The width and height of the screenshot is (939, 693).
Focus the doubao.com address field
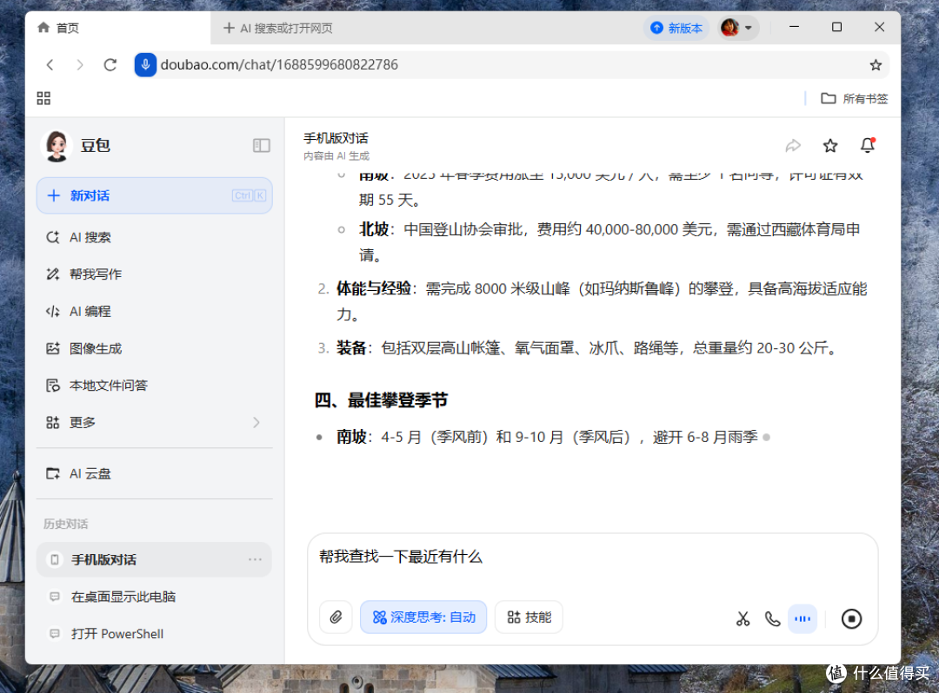[x=513, y=64]
